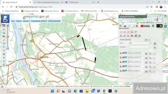The height and width of the screenshot is (94, 168).
Task: Open the WYSZUKIWANIA menu
Action: pos(54,21)
